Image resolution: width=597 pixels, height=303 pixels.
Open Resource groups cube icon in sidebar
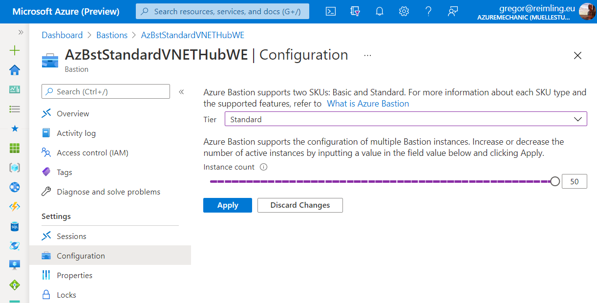[15, 168]
